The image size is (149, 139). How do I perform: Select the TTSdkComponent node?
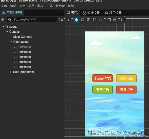pos(22,72)
